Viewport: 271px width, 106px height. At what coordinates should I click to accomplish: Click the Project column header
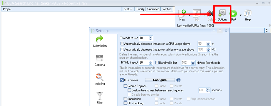[x=61, y=9]
